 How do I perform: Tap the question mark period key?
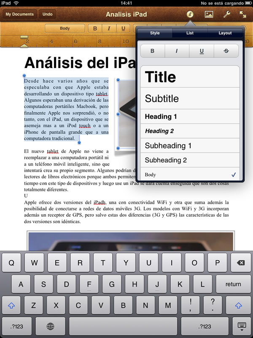click(x=213, y=305)
